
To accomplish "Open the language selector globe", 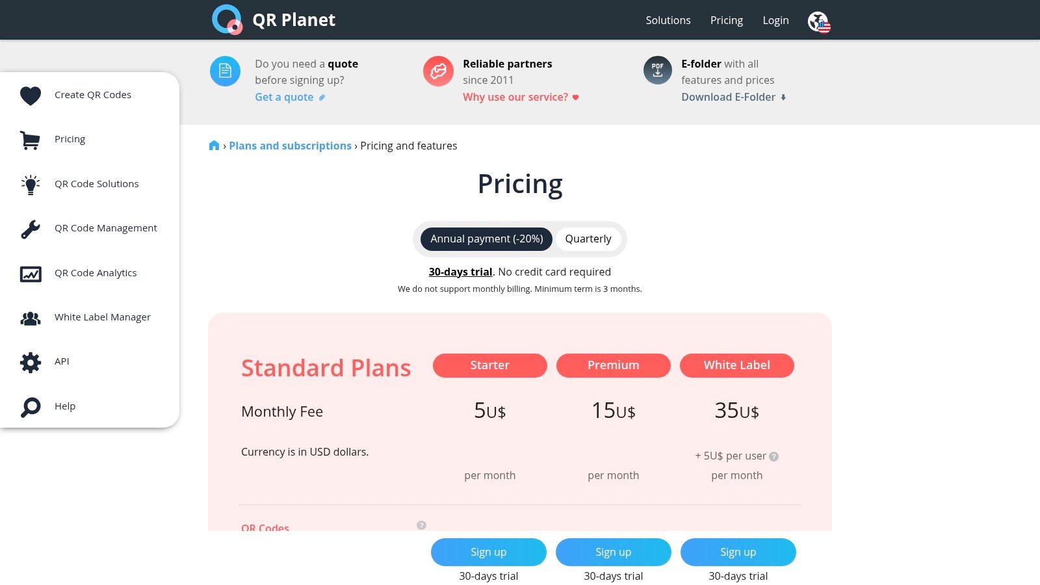I will (818, 20).
